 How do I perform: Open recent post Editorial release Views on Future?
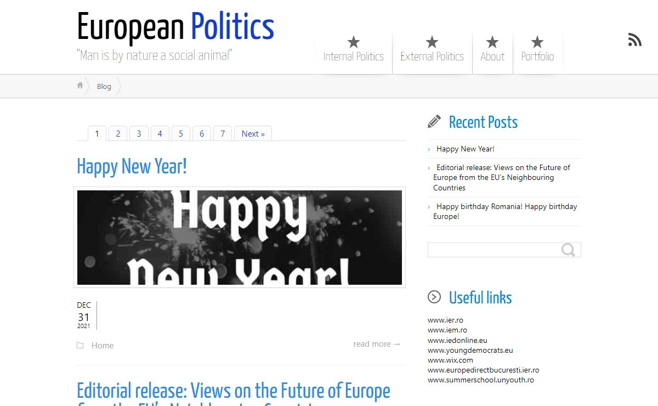(x=502, y=177)
